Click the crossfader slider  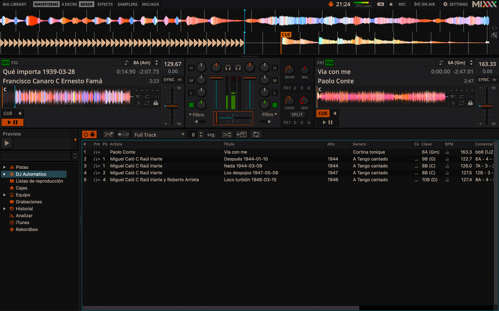click(233, 118)
